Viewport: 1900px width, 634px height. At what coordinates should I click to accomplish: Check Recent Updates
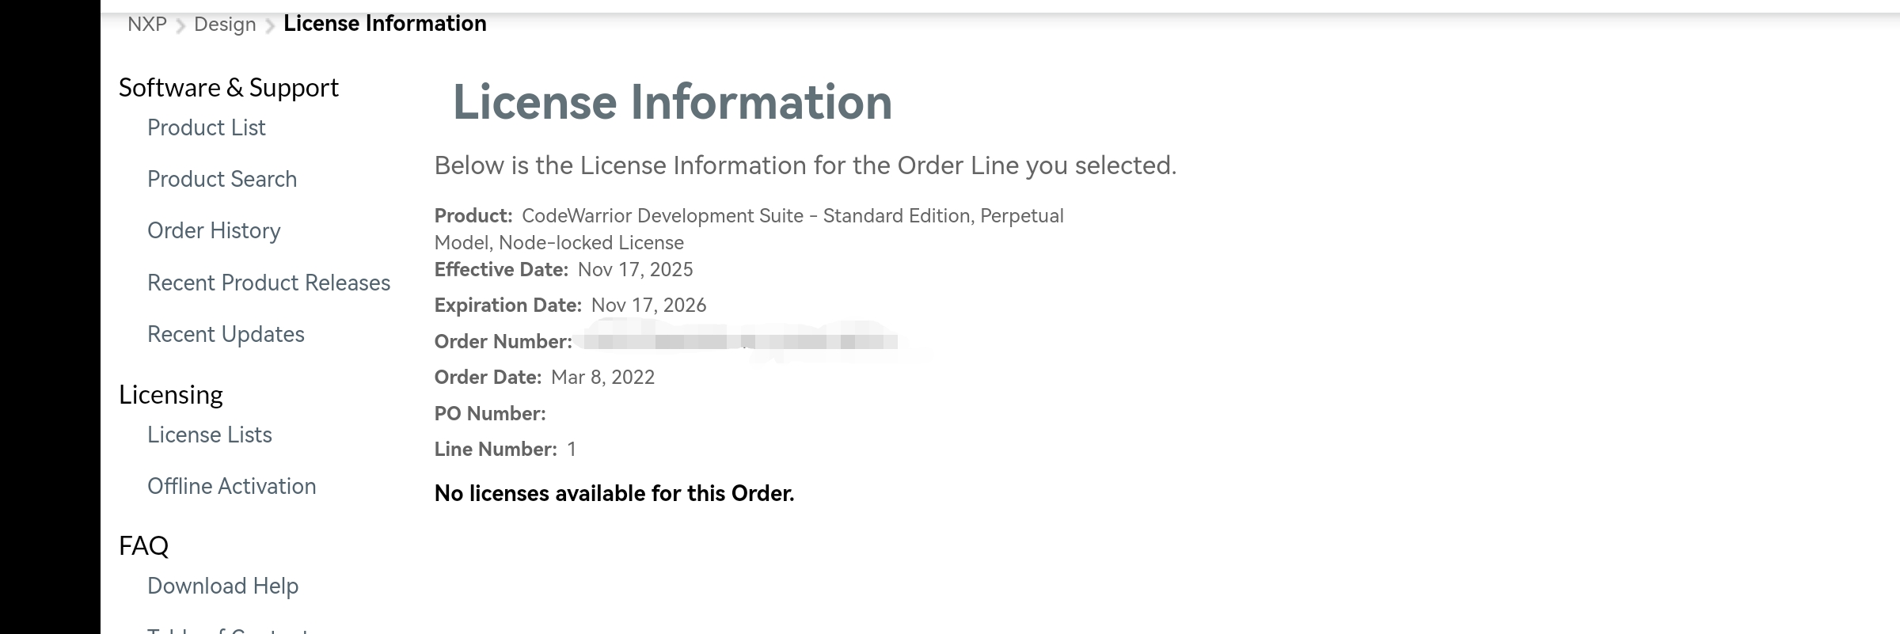click(x=225, y=334)
